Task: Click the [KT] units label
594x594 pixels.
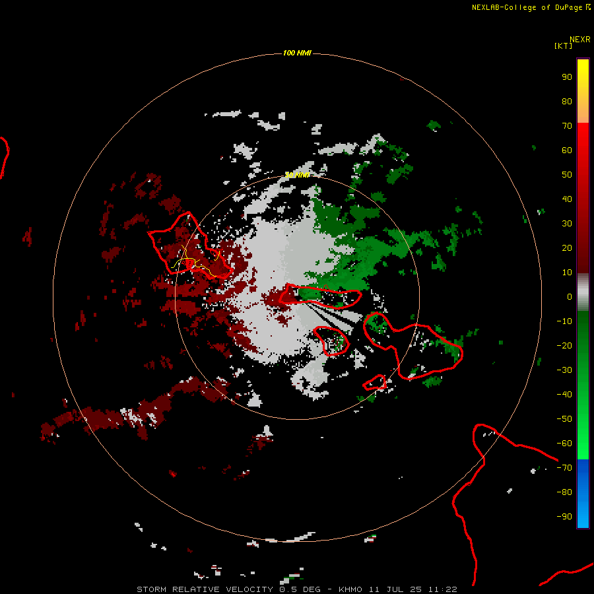Action: click(563, 46)
